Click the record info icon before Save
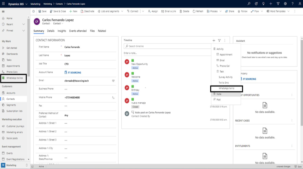 [x=33, y=11]
